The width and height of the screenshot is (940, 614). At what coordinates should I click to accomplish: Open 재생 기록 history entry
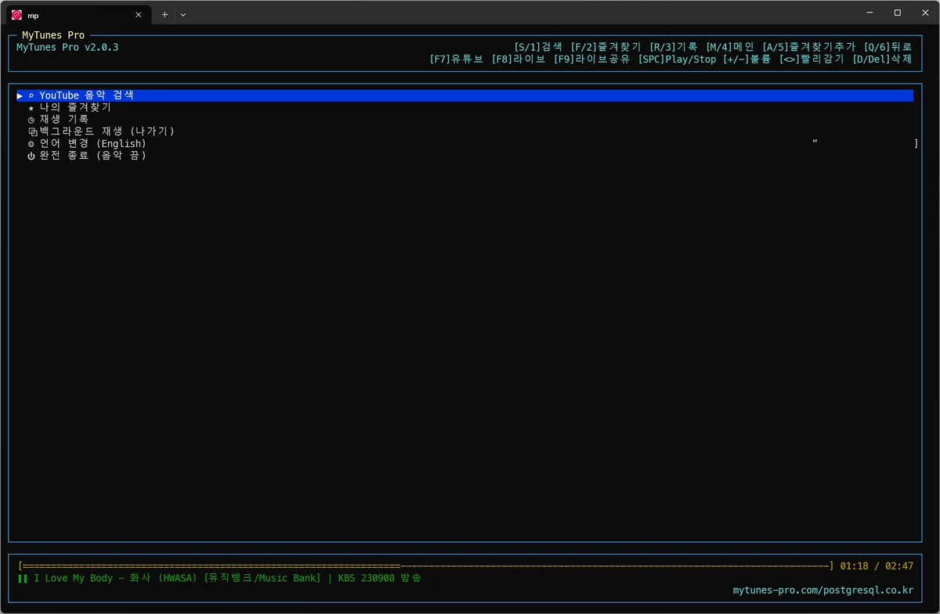[x=64, y=120]
